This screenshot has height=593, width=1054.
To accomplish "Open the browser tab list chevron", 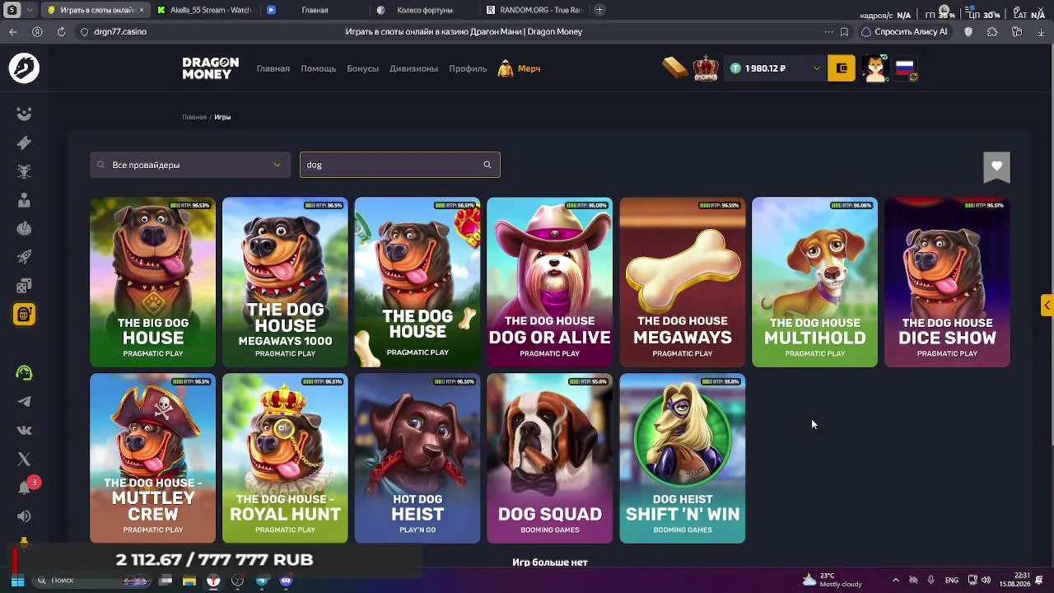I will click(30, 10).
